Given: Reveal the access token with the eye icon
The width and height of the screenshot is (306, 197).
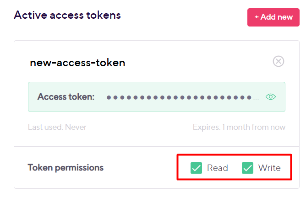Looking at the screenshot, I should coord(270,97).
